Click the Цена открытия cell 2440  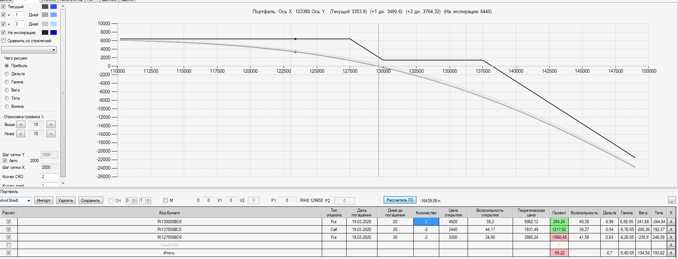(x=453, y=230)
